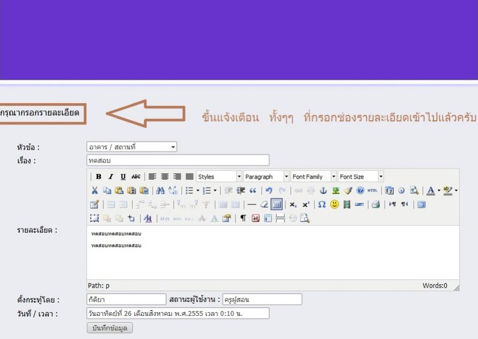The width and height of the screenshot is (478, 339).
Task: Click the สถานะผู้ใช้งาน status field
Action: 262,299
